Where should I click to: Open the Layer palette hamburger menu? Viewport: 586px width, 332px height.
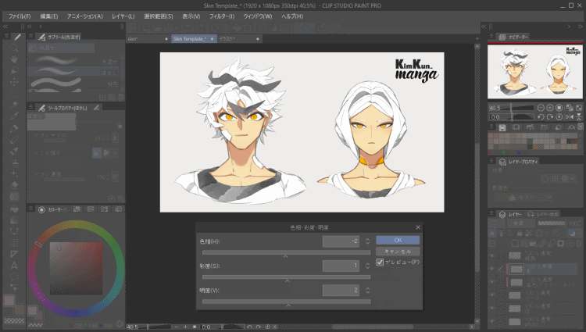point(491,213)
